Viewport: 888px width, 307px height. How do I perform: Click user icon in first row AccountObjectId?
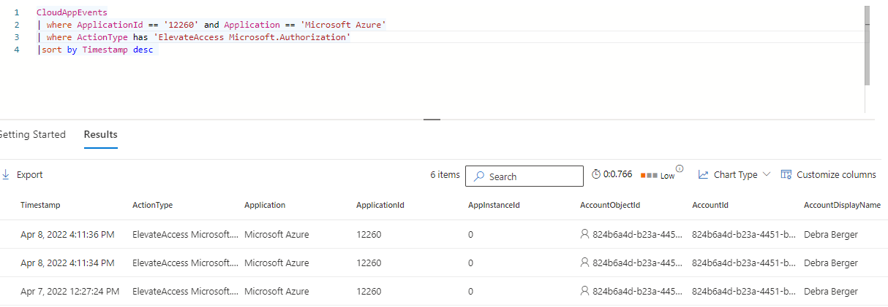[584, 235]
